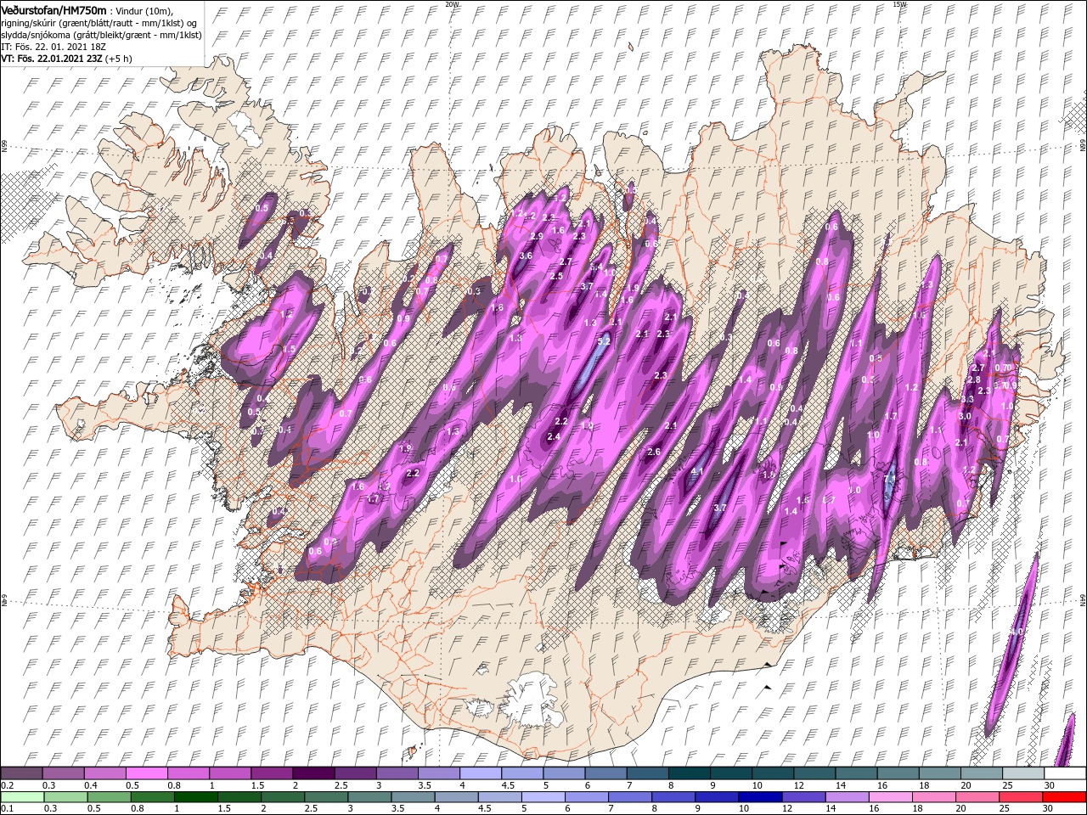Click the 3.6 precipitation value on map

pos(526,256)
